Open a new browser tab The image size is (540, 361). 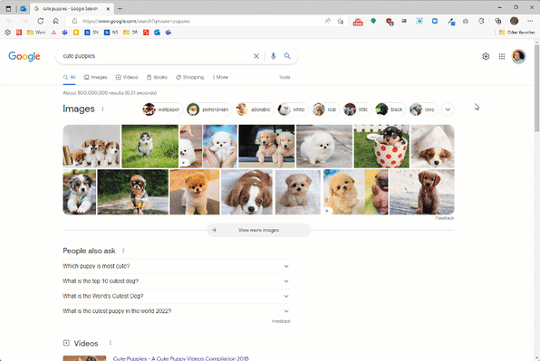tap(120, 9)
